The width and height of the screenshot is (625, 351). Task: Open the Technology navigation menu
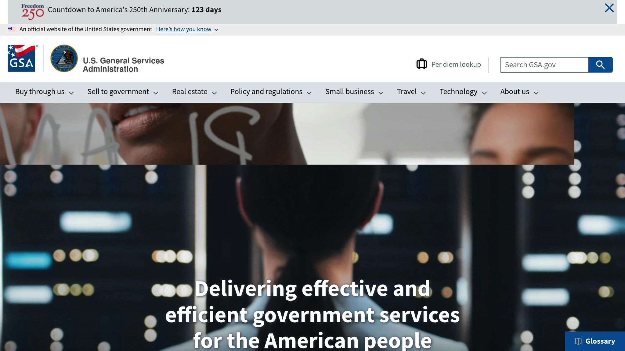coord(463,92)
